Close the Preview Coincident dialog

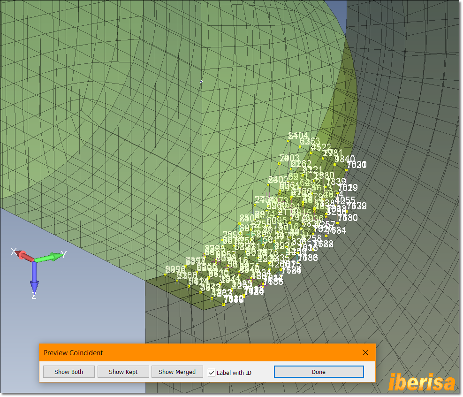(x=365, y=352)
